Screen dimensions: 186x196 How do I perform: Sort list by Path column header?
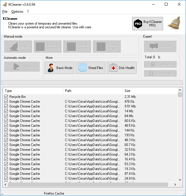[93, 91]
